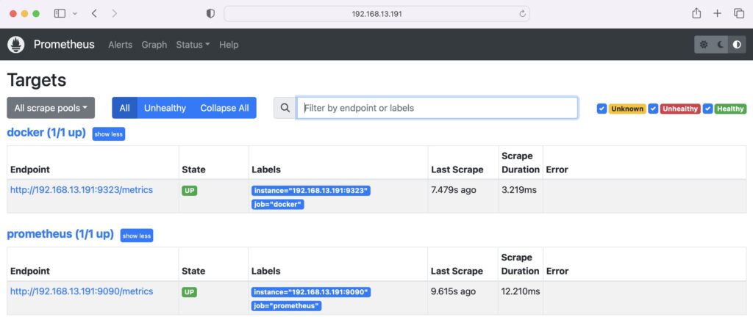Viewport: 753px width, 317px height.
Task: Click the Prometheus flame logo
Action: 16,45
